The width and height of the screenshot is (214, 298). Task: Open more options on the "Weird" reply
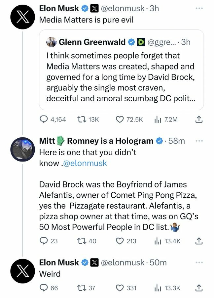pos(198,263)
